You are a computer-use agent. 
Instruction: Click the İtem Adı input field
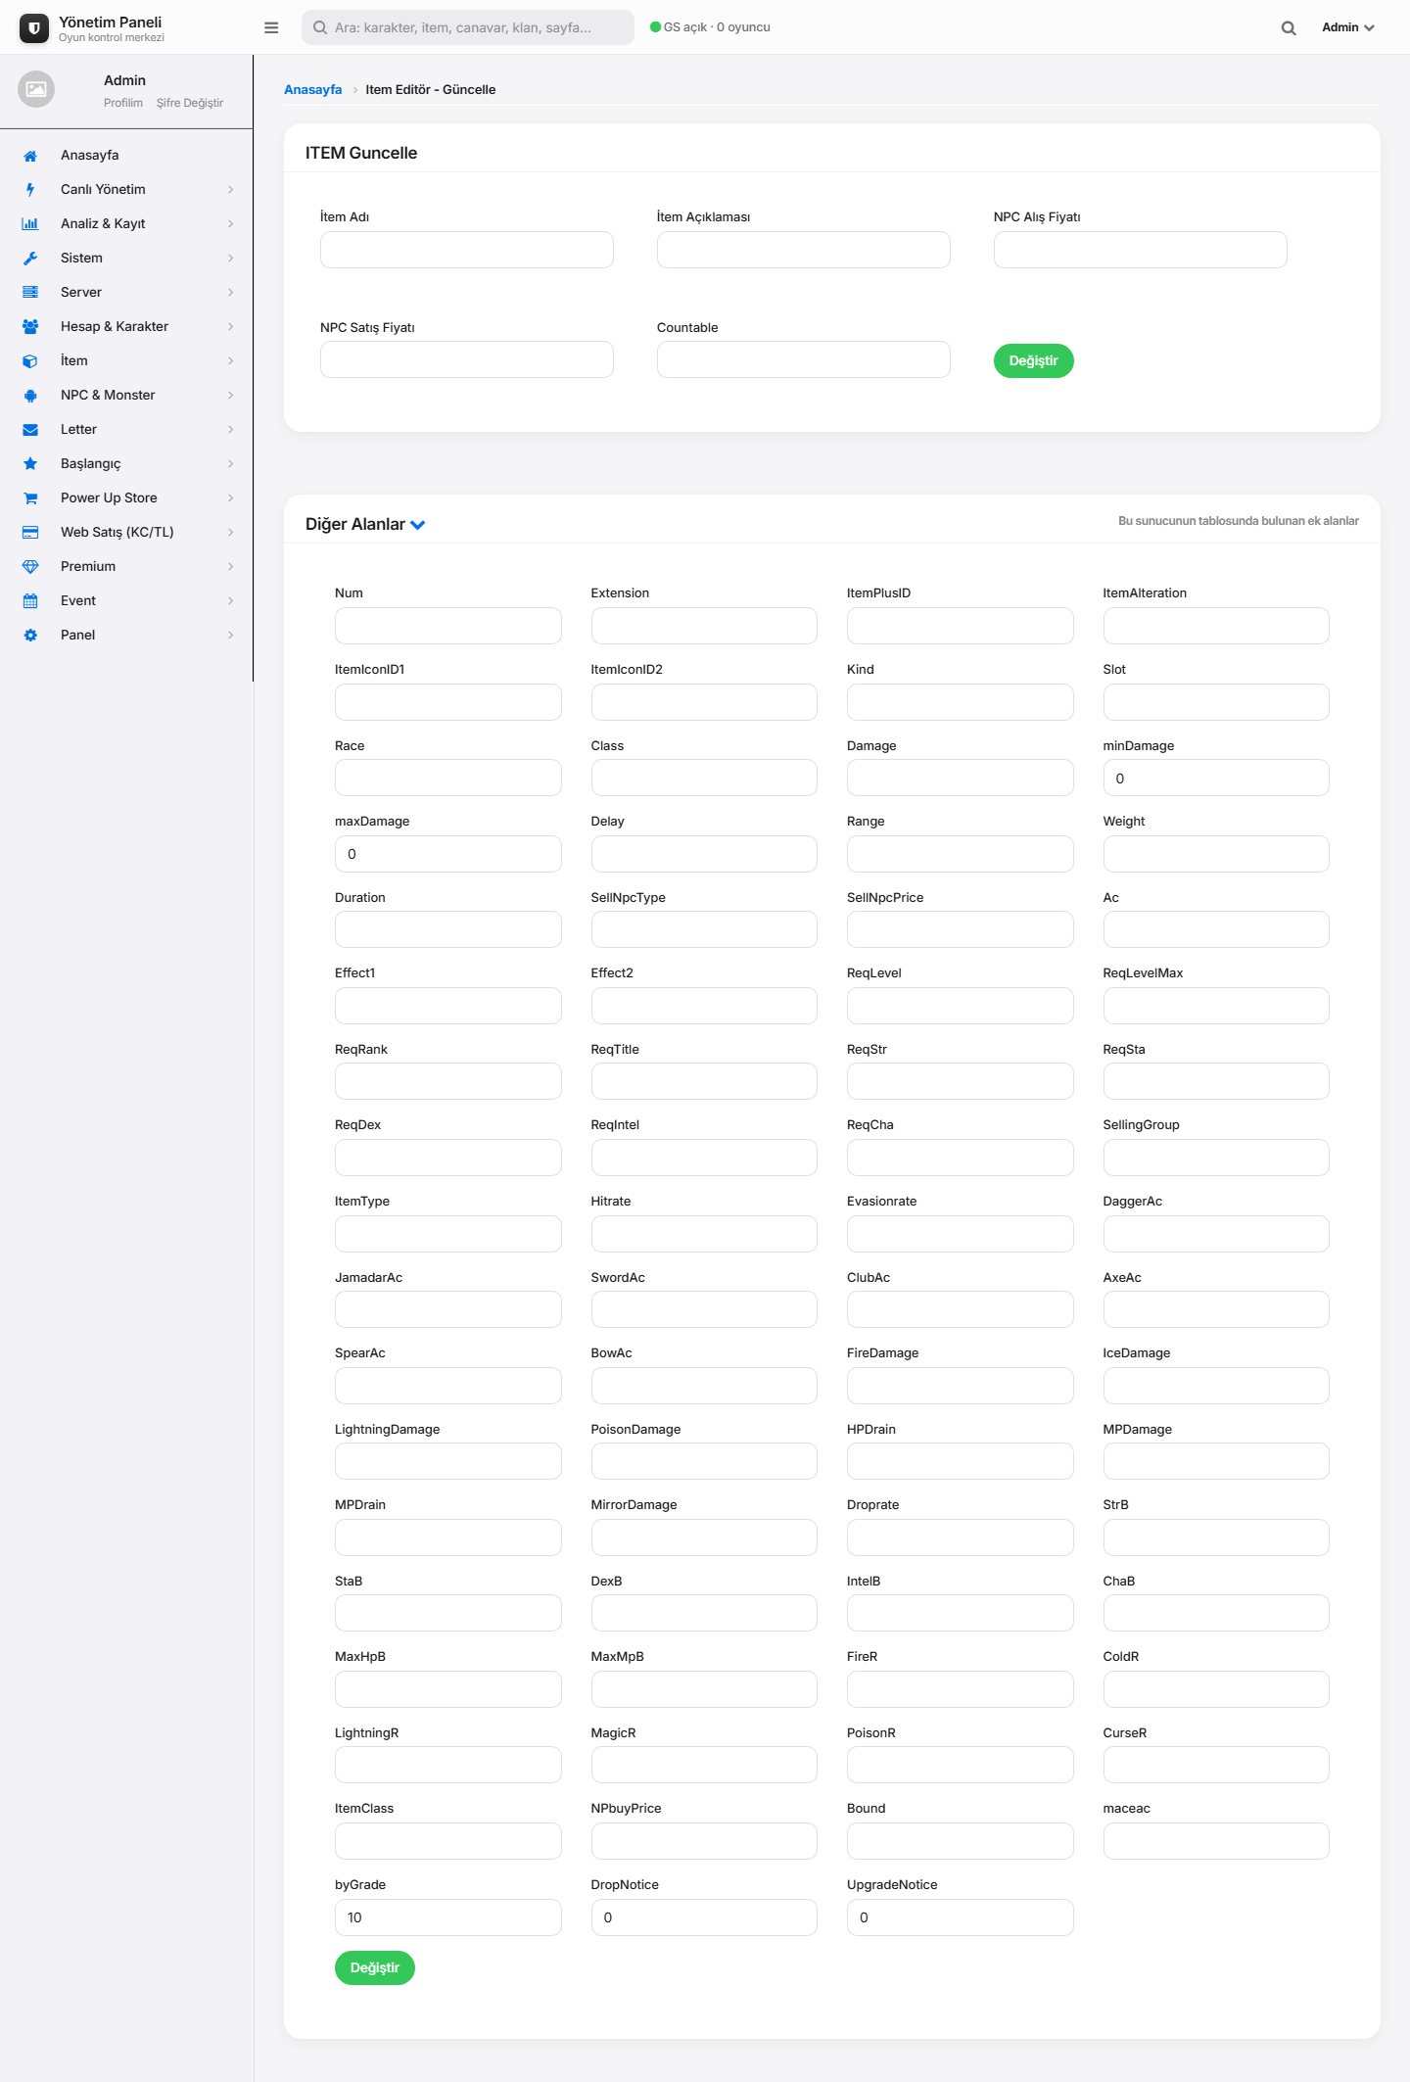point(467,250)
